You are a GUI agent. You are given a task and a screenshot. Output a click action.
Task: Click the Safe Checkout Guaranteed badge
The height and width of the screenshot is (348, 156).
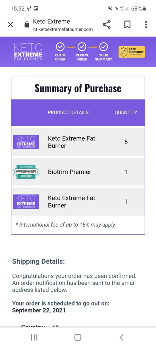coord(132,52)
